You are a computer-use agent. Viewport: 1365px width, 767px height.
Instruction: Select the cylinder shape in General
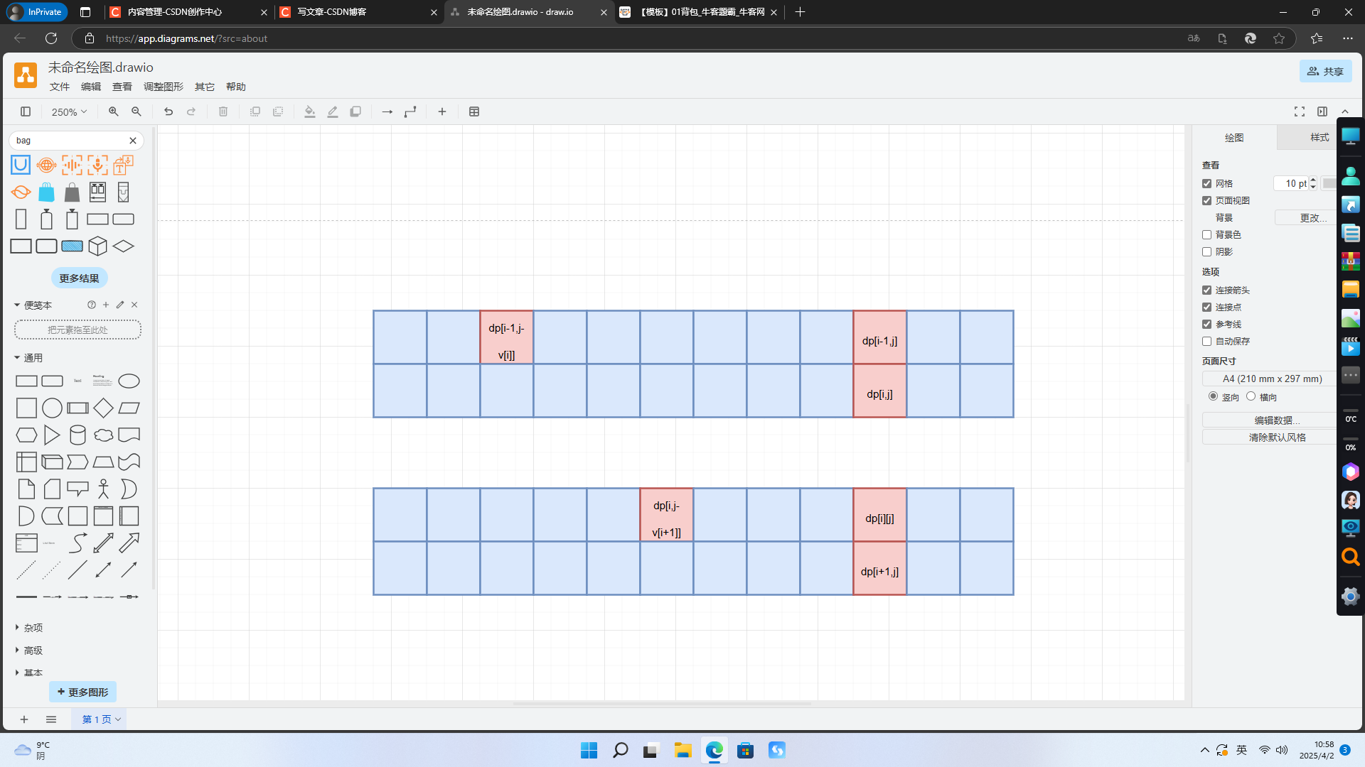tap(77, 435)
